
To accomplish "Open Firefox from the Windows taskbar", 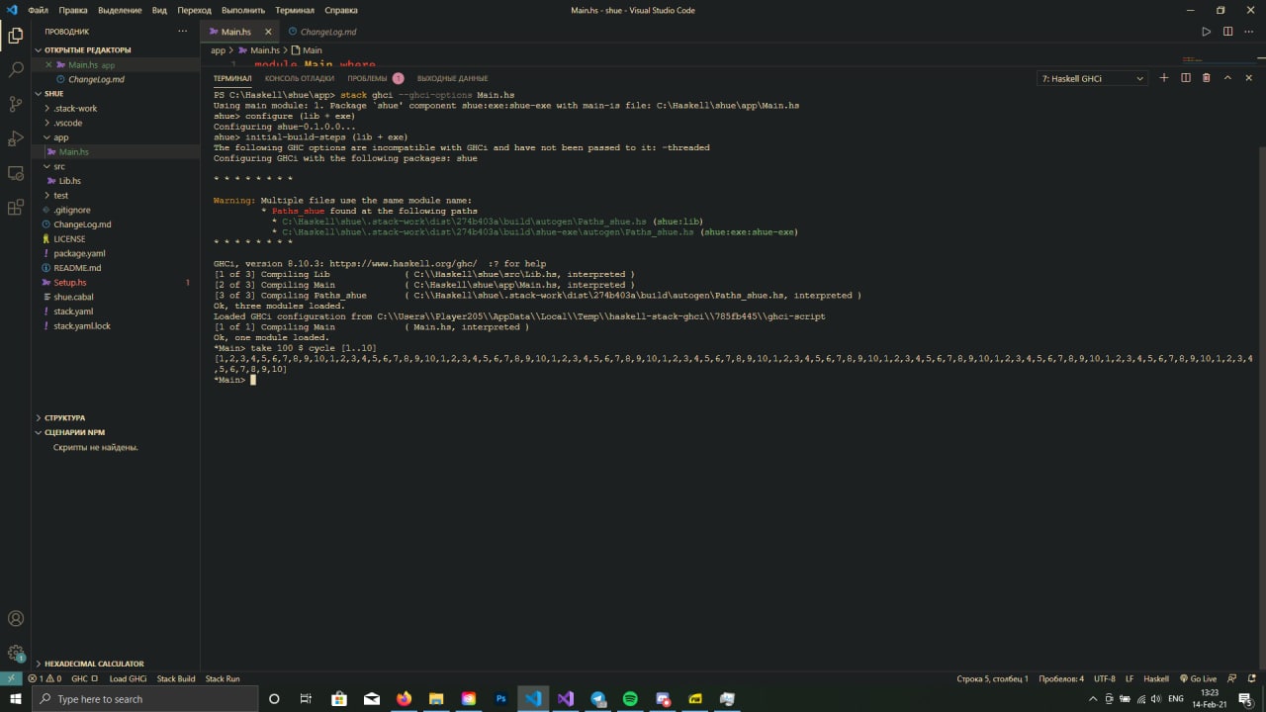I will point(404,699).
